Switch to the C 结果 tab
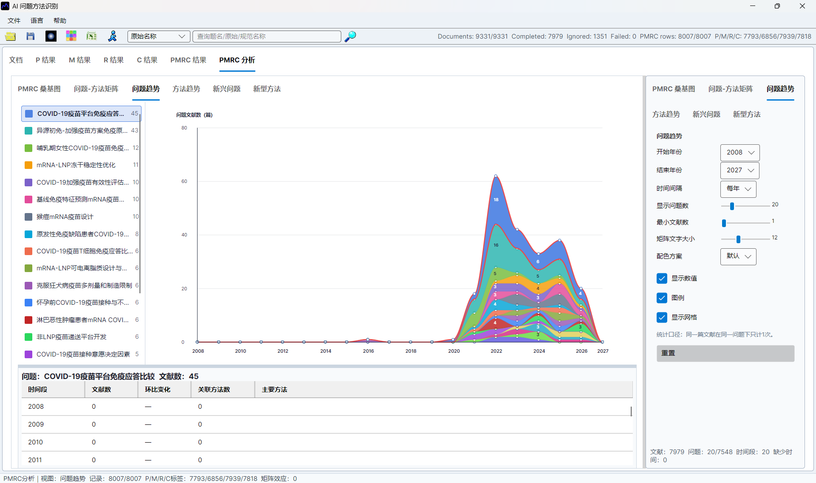This screenshot has height=483, width=816. coord(147,60)
